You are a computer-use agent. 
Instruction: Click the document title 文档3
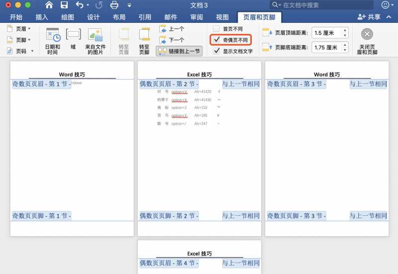[x=199, y=5]
